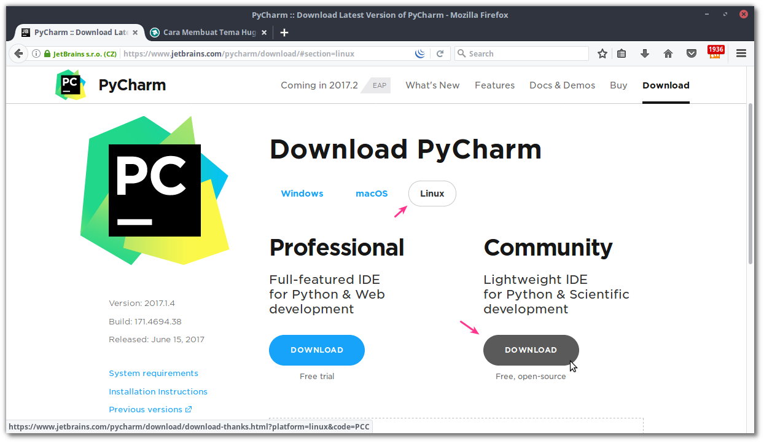
Task: Reload the current page
Action: coord(440,53)
